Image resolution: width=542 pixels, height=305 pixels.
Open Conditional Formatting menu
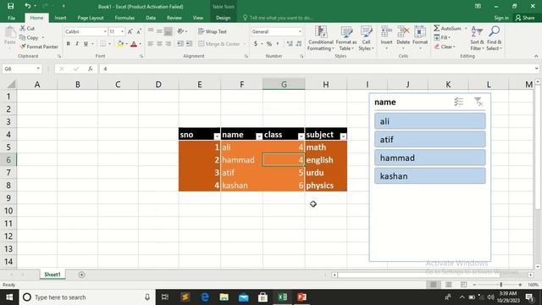click(321, 38)
